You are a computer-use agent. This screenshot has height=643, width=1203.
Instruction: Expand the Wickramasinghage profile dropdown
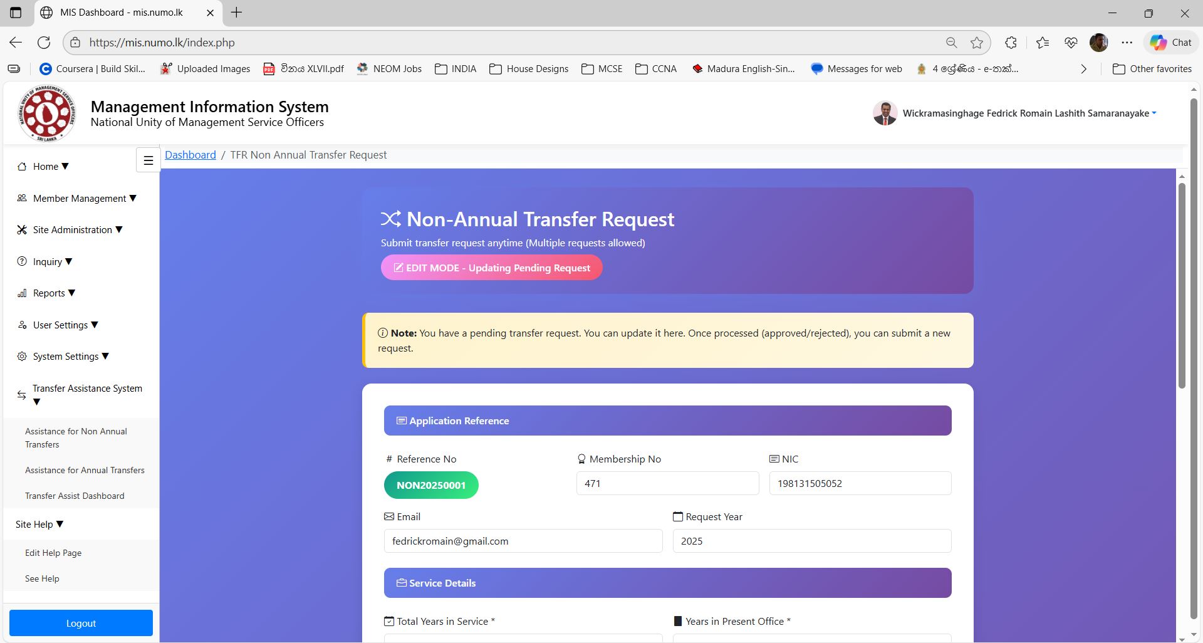pos(1155,113)
